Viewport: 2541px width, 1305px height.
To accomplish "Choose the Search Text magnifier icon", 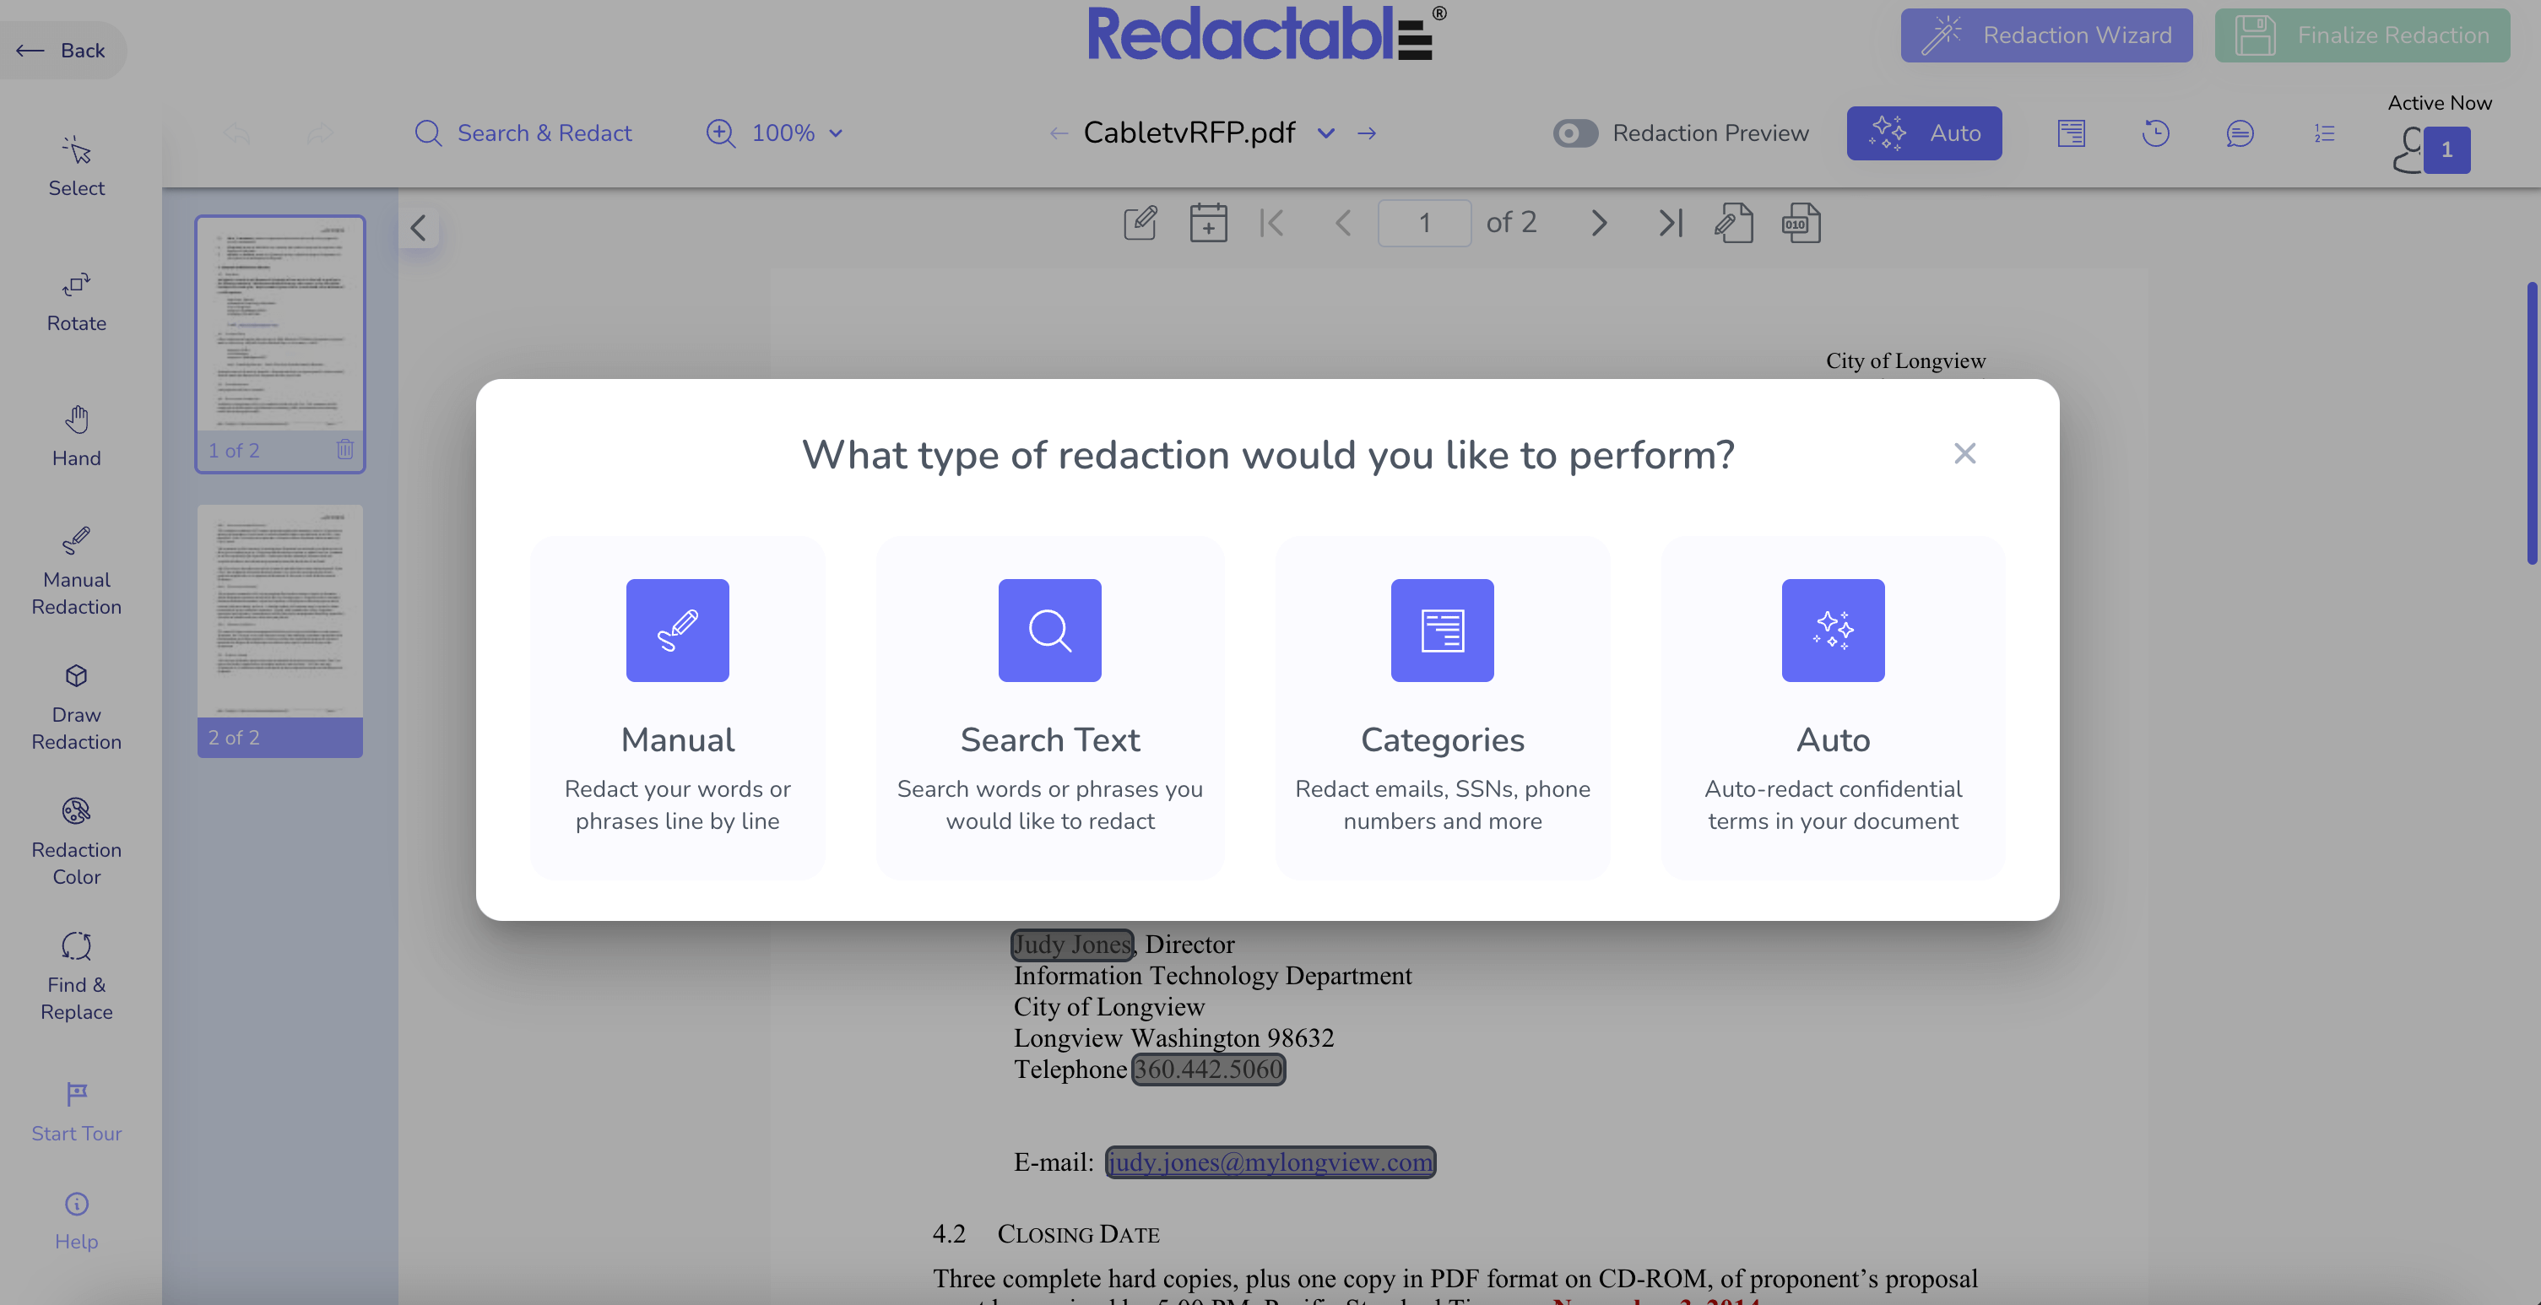I will point(1049,631).
